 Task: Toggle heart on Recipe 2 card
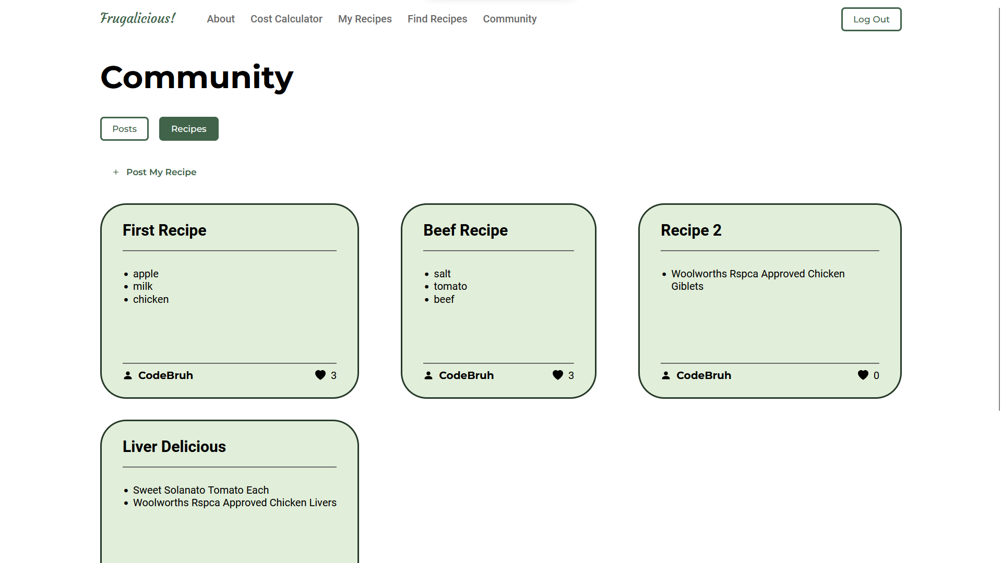(x=863, y=375)
